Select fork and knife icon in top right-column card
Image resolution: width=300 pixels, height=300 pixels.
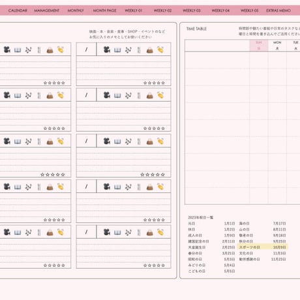tap(139, 50)
